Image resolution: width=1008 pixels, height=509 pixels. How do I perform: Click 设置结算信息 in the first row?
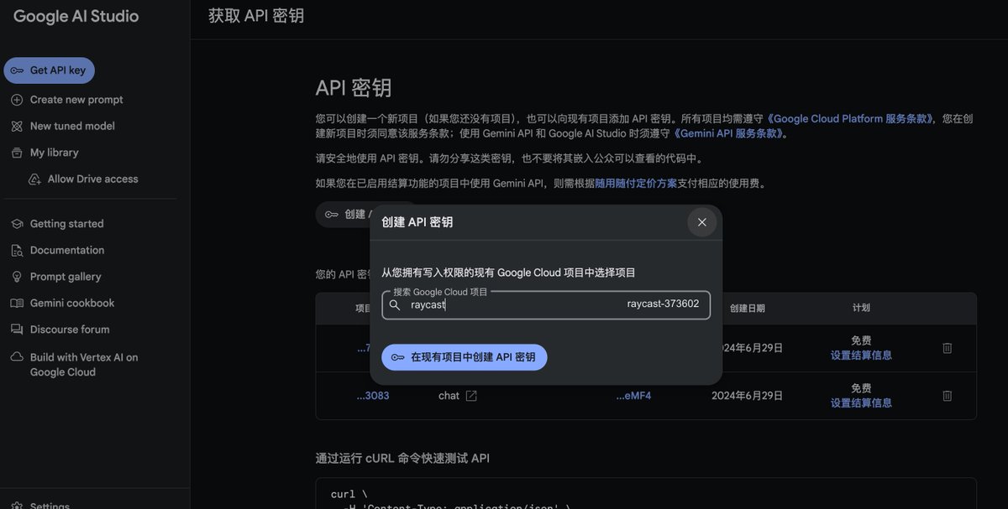click(861, 356)
